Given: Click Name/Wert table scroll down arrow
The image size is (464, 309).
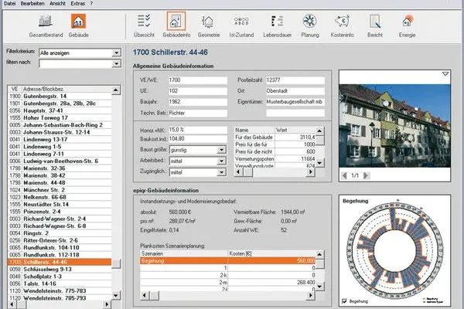Looking at the screenshot, I should pyautogui.click(x=319, y=163).
